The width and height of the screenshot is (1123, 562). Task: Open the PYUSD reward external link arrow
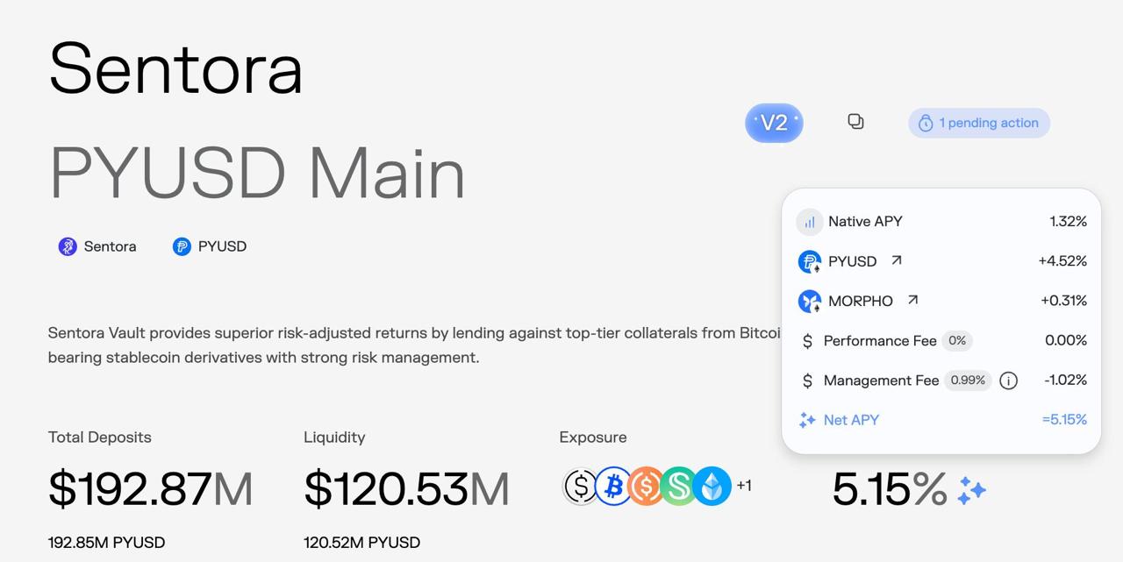click(896, 260)
